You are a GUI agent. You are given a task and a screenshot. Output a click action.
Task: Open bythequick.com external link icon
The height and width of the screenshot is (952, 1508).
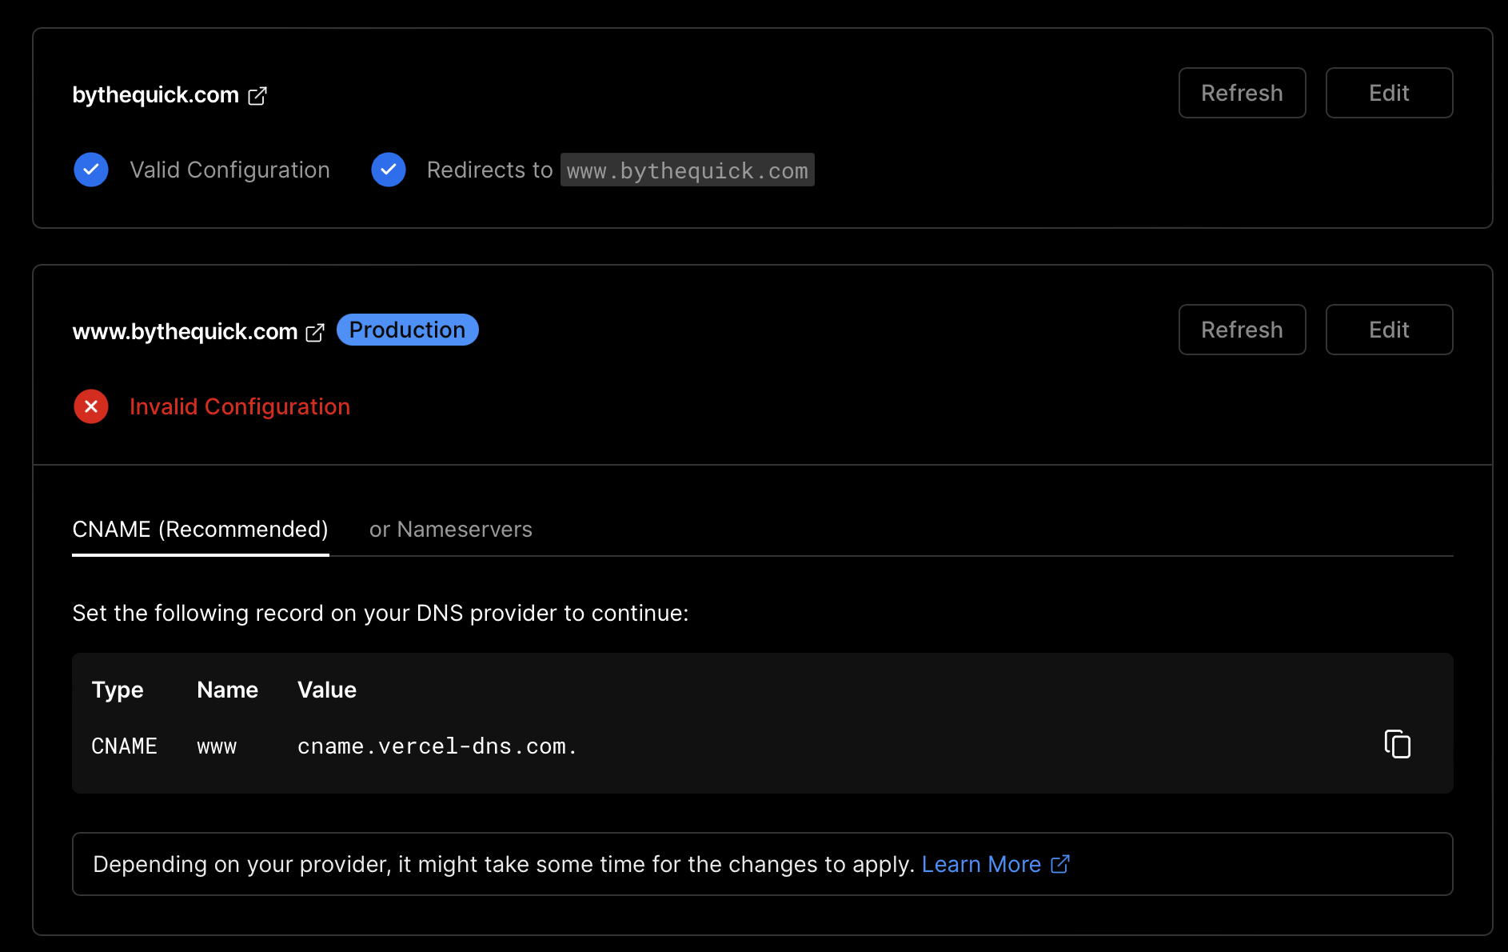point(257,96)
